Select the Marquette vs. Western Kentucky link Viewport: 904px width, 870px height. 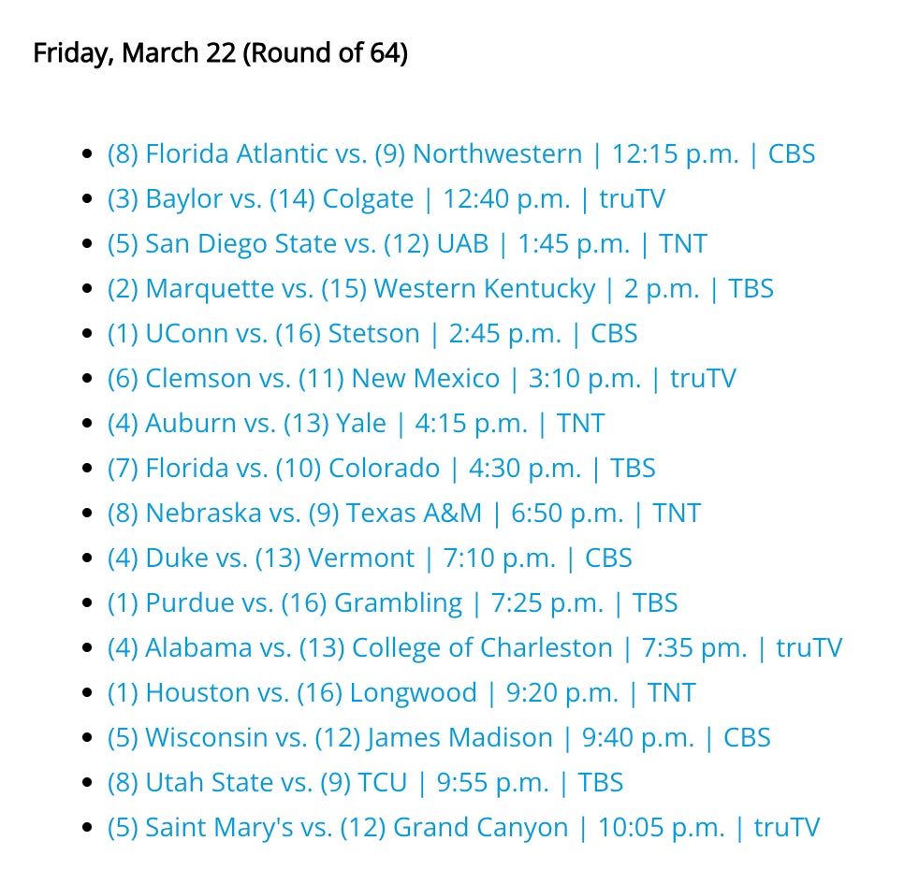(x=440, y=289)
